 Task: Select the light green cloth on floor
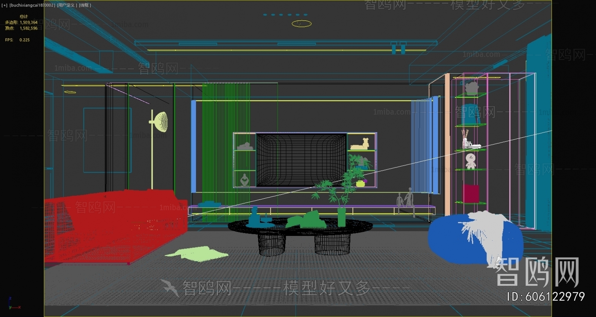[197, 254]
